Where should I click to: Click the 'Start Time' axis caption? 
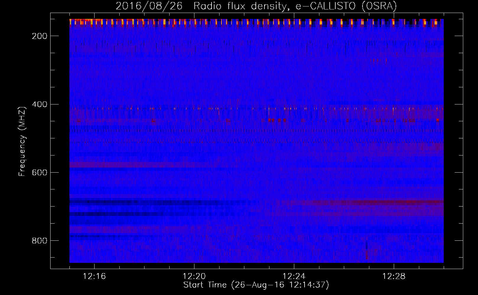pos(256,285)
